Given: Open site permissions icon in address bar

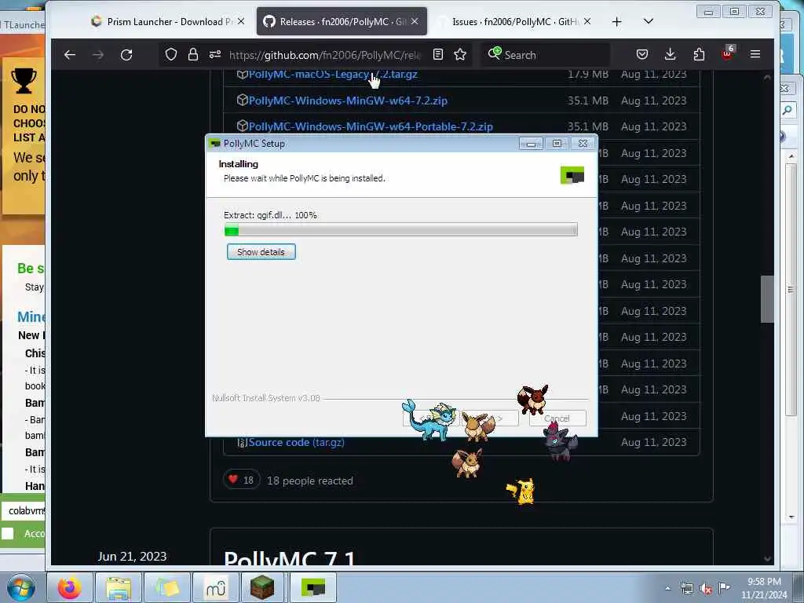Looking at the screenshot, I should pos(215,54).
